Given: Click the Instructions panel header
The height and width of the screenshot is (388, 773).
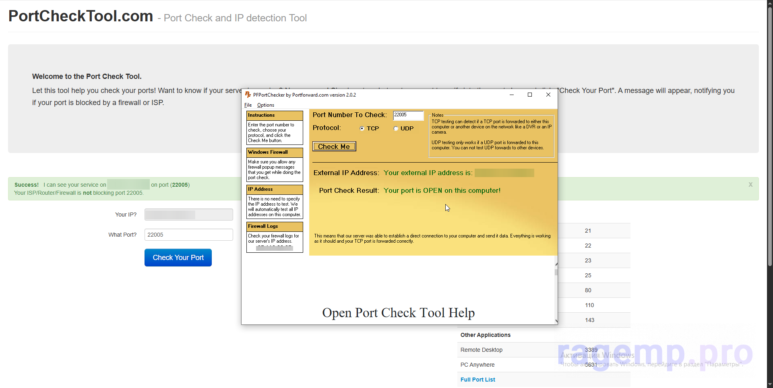Looking at the screenshot, I should [x=275, y=116].
